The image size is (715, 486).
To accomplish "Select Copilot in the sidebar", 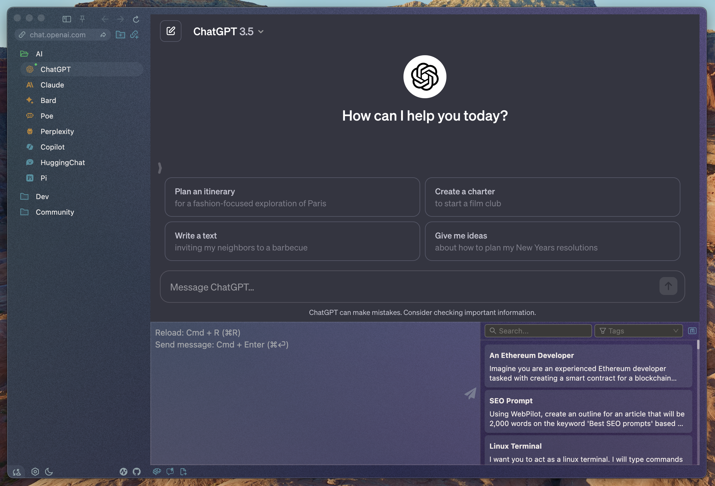I will (53, 147).
